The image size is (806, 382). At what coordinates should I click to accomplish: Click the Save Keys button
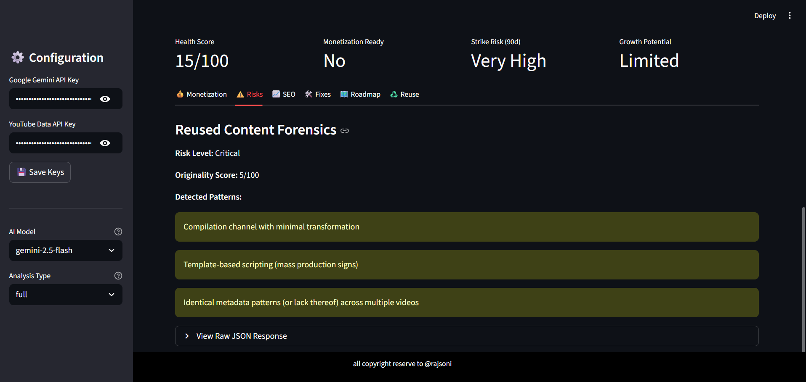tap(40, 172)
